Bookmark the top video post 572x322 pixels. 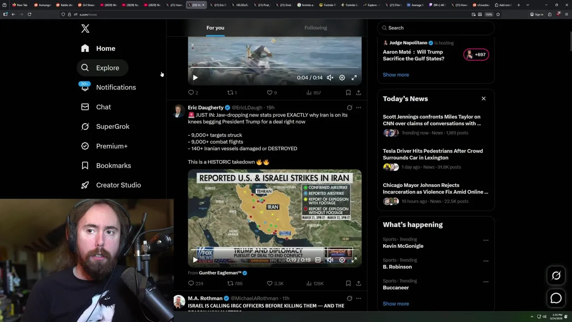pos(348,93)
